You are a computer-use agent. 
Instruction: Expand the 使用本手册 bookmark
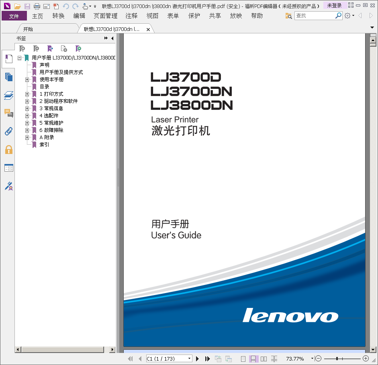pyautogui.click(x=27, y=79)
